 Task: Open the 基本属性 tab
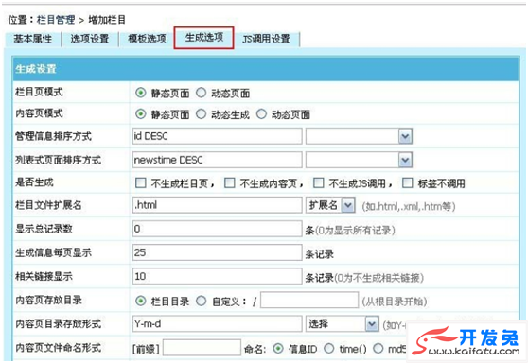pyautogui.click(x=33, y=39)
